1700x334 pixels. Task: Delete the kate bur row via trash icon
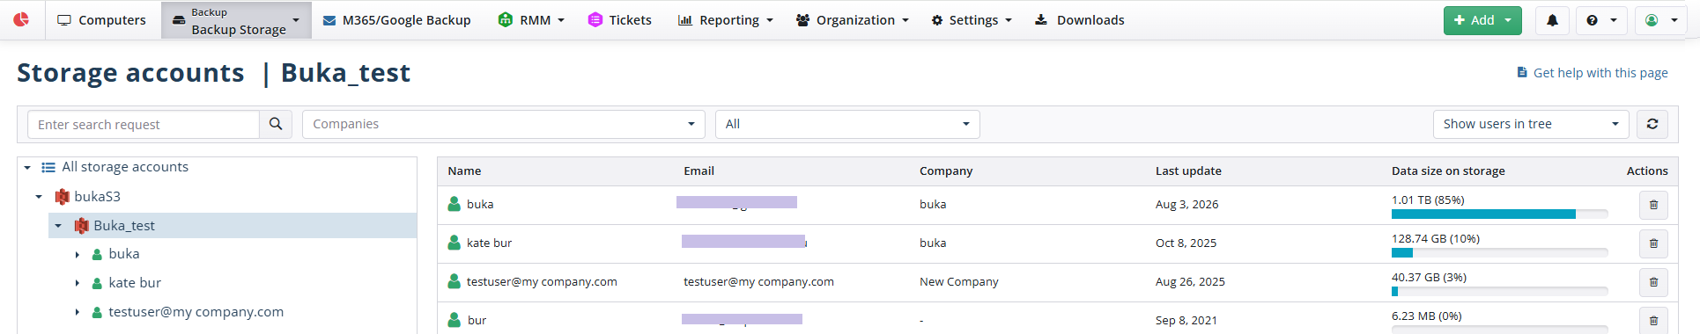pyautogui.click(x=1653, y=243)
